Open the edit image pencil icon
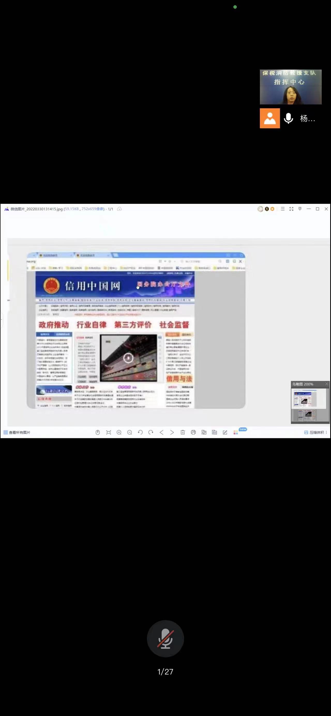The height and width of the screenshot is (716, 331). pos(225,433)
